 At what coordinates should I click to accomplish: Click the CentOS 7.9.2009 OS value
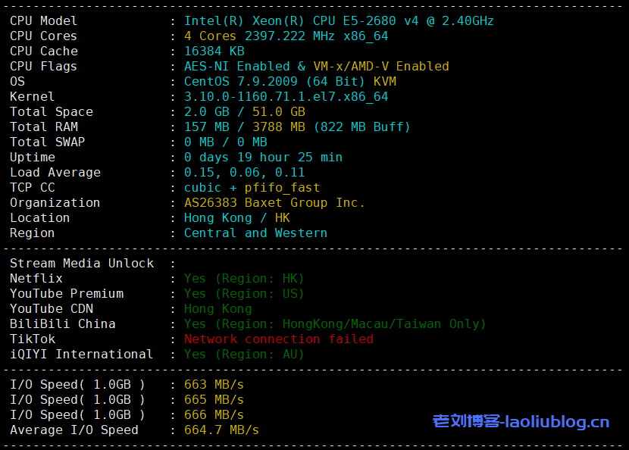pyautogui.click(x=289, y=82)
